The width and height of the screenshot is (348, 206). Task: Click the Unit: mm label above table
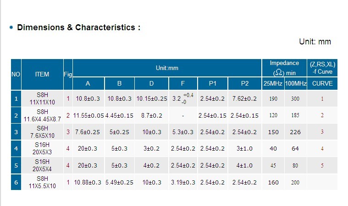pos(315,42)
